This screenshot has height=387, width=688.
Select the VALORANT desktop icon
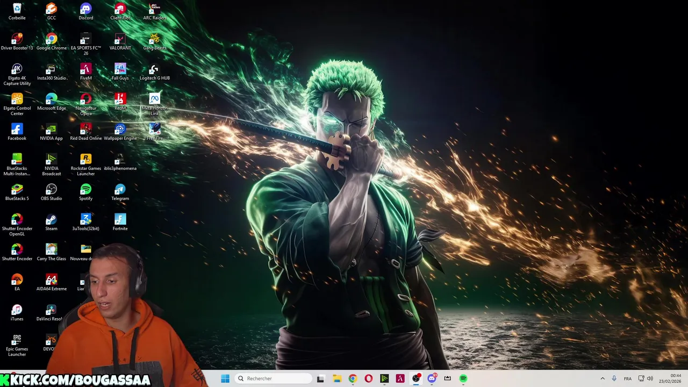(x=120, y=42)
